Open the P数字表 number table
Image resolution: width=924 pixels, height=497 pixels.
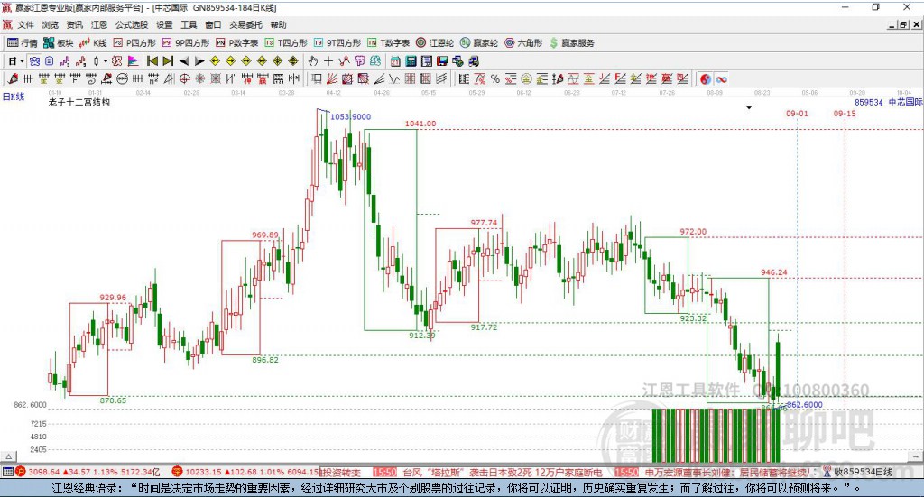click(x=237, y=43)
